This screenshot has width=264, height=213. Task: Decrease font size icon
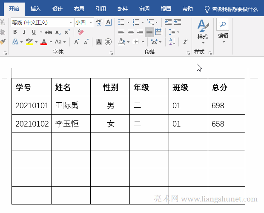pos(86,42)
